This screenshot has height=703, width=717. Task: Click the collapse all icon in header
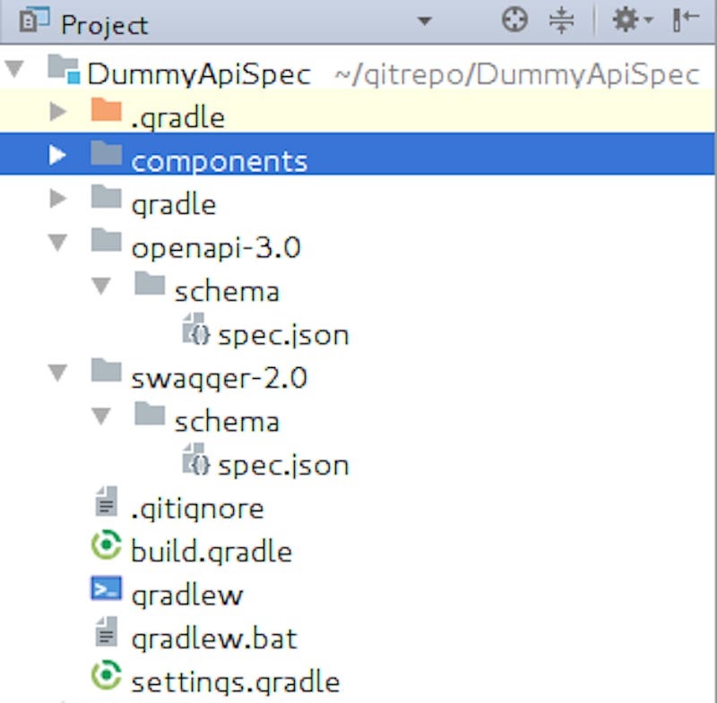pyautogui.click(x=562, y=20)
